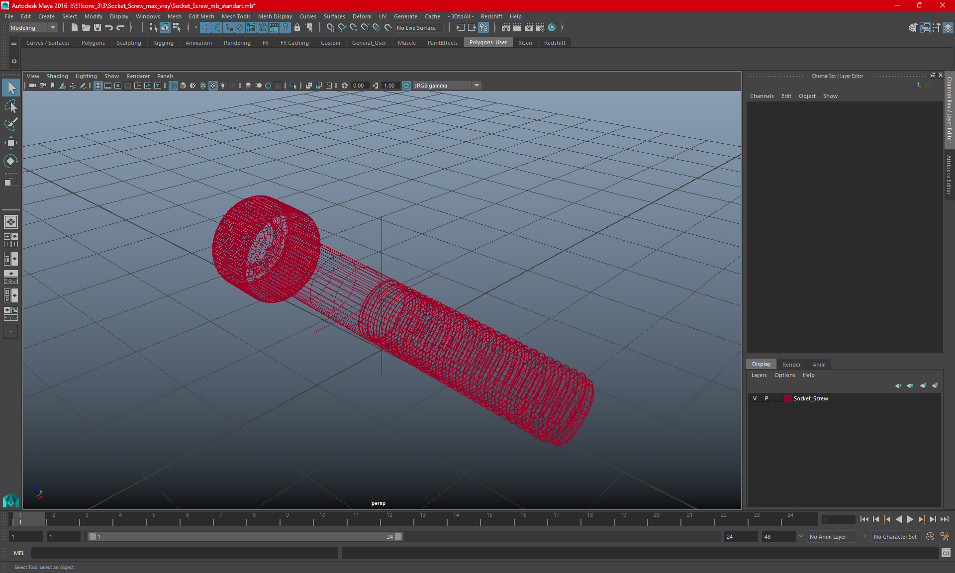Open the Render View window
Screen dimensions: 955x573
(x=506, y=28)
